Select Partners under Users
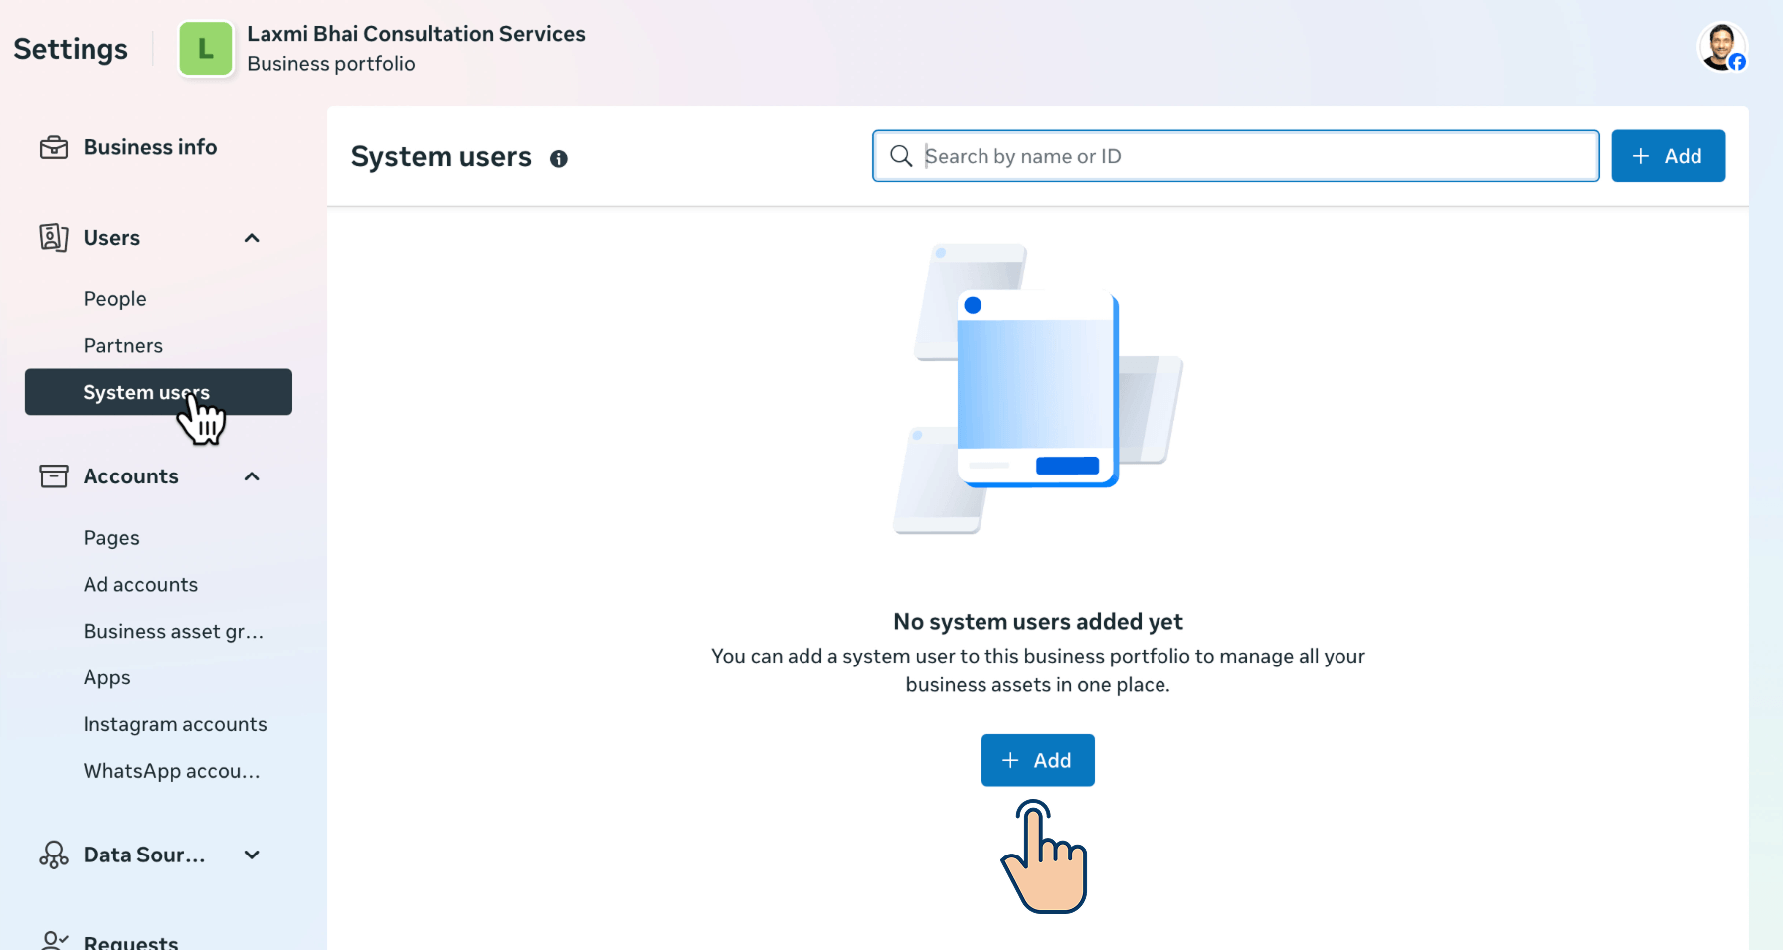Image resolution: width=1783 pixels, height=950 pixels. tap(123, 346)
